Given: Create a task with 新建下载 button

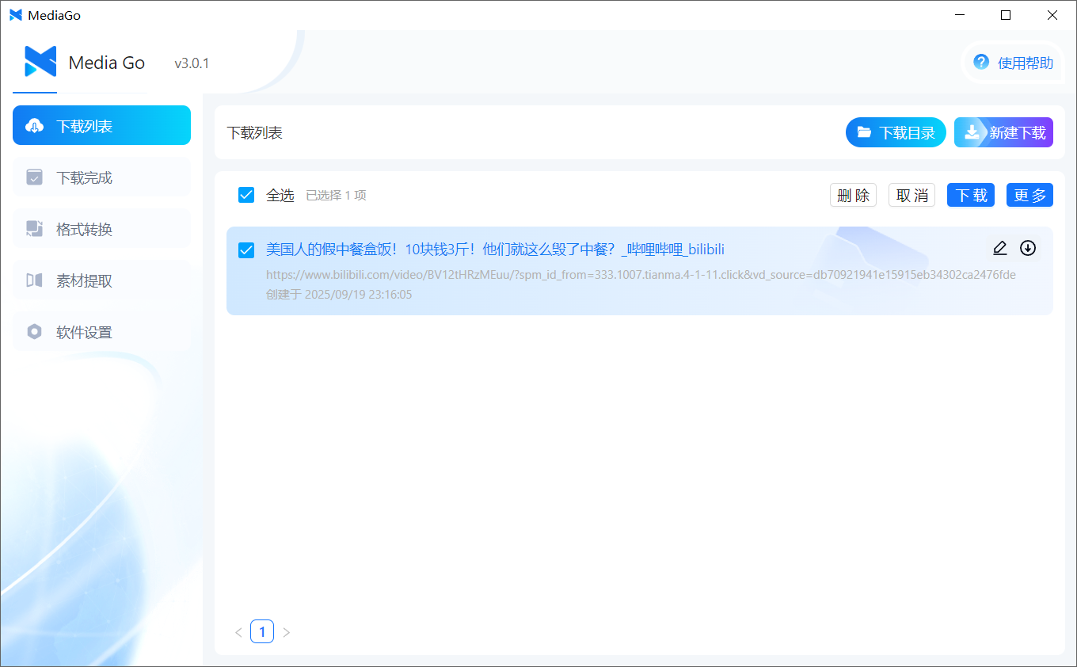Looking at the screenshot, I should coord(1003,132).
